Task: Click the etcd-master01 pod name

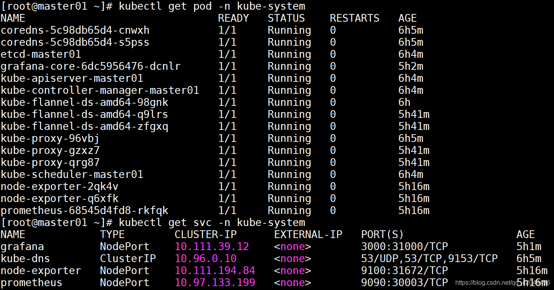Action: pyautogui.click(x=41, y=55)
